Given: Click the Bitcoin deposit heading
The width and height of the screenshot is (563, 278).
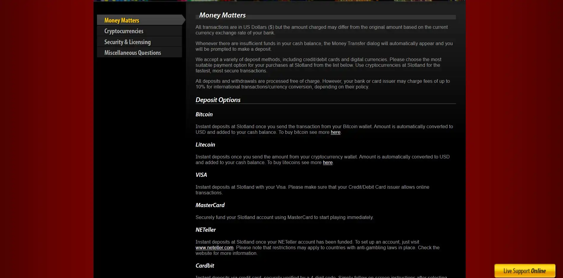Looking at the screenshot, I should [x=204, y=115].
